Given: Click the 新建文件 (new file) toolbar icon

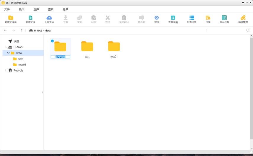Looking at the screenshot, I should [30, 18].
